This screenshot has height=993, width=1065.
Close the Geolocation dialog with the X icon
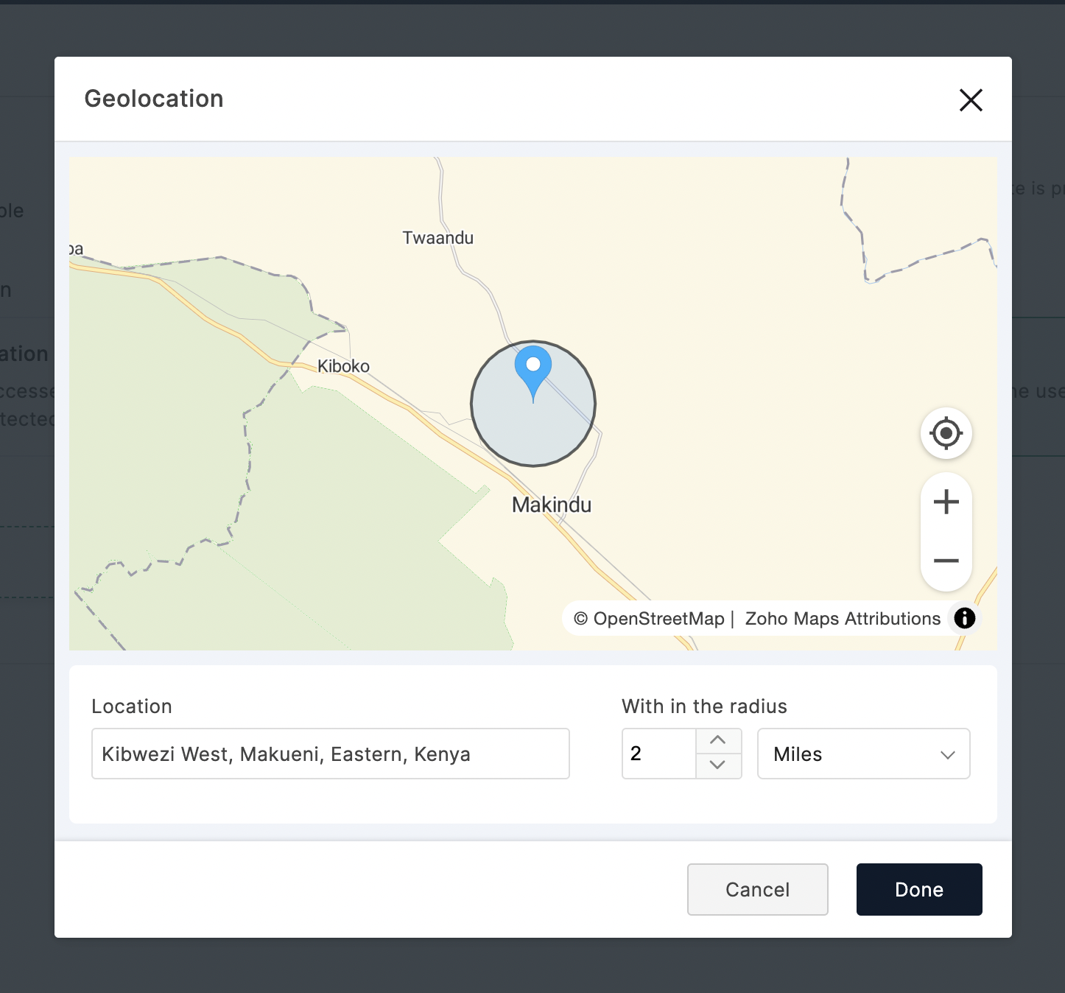click(x=971, y=99)
